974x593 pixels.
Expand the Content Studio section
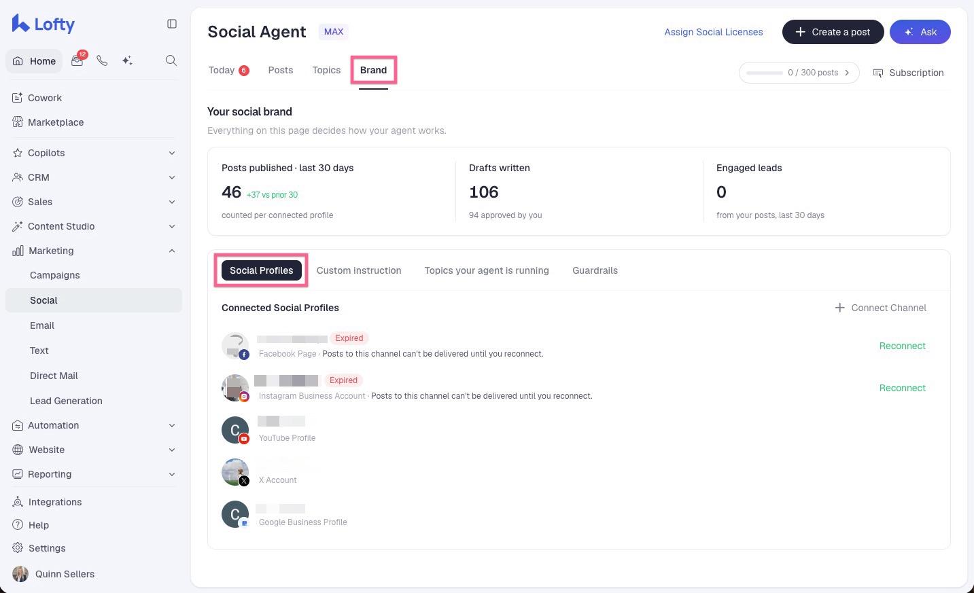point(94,226)
